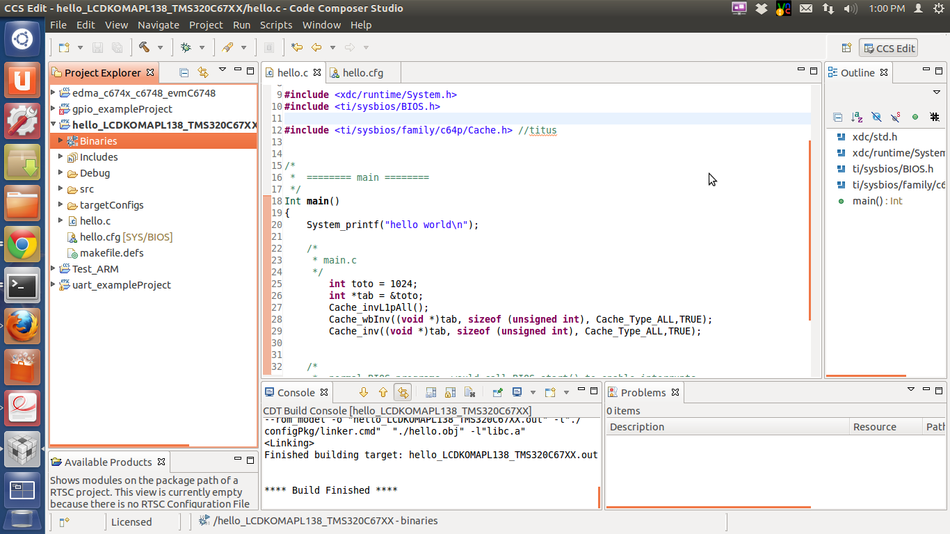Collapse all in Project Explorer
950x534 pixels.
[184, 72]
